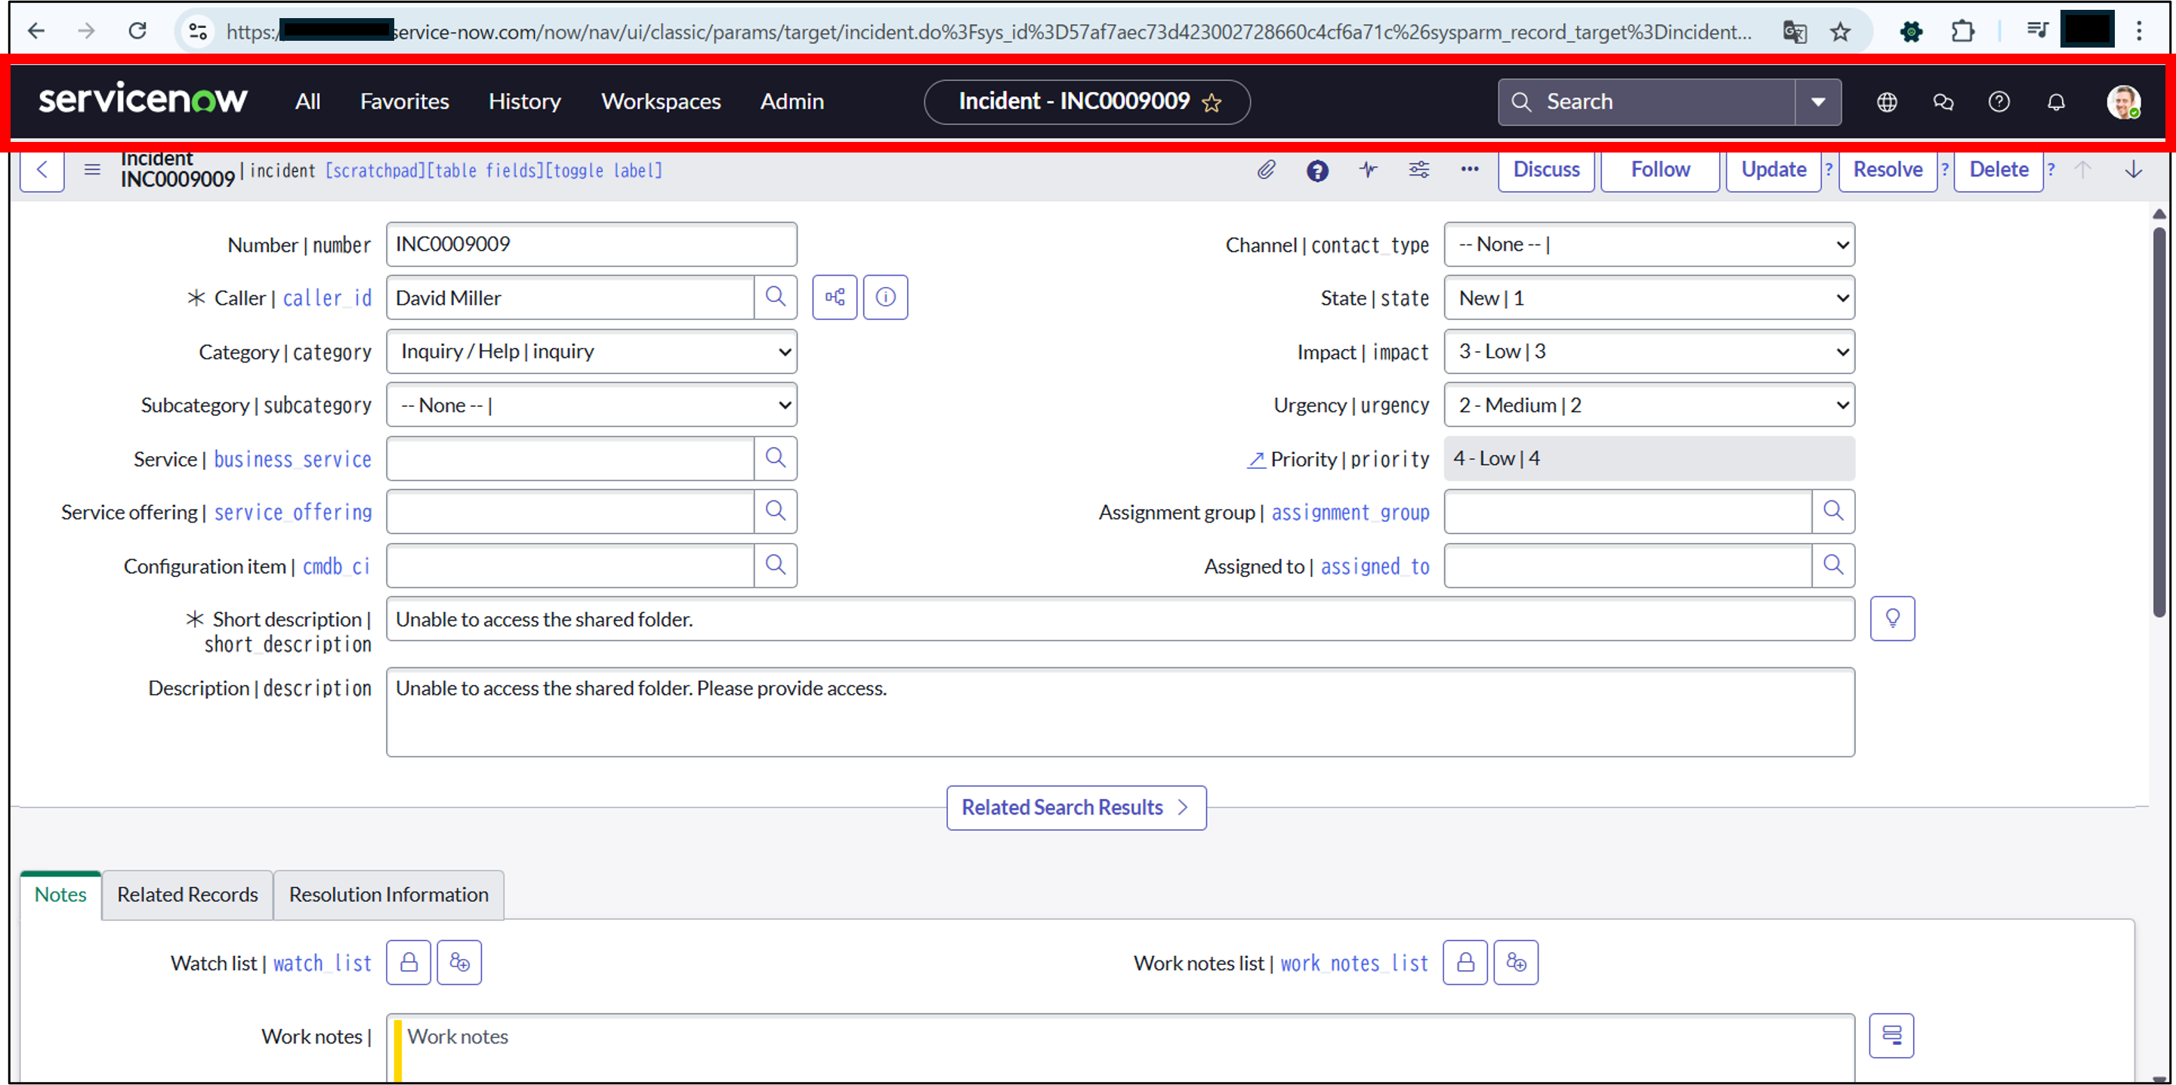Image resolution: width=2176 pixels, height=1085 pixels.
Task: Open the Channel contact_type dropdown
Action: pos(1649,245)
